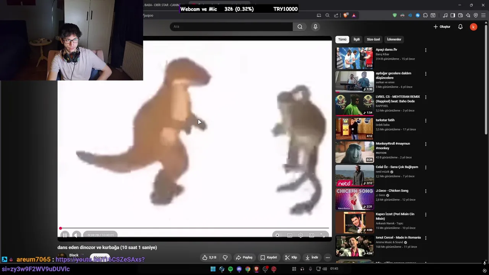Open options for LVBEL C5 MEHTERAN REMIX

(426, 97)
